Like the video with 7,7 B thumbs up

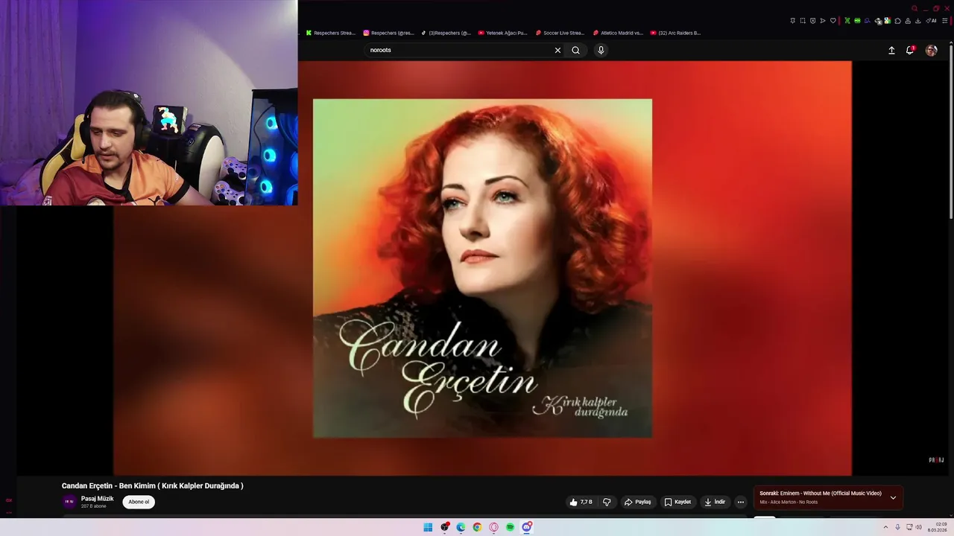pyautogui.click(x=581, y=502)
